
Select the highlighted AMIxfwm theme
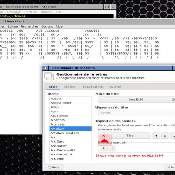[70, 129]
